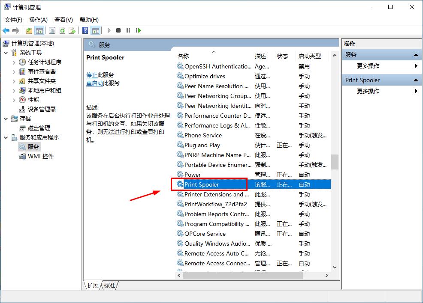The image size is (423, 303).
Task: Click the Refresh icon in the toolbar
Action: pos(62,30)
